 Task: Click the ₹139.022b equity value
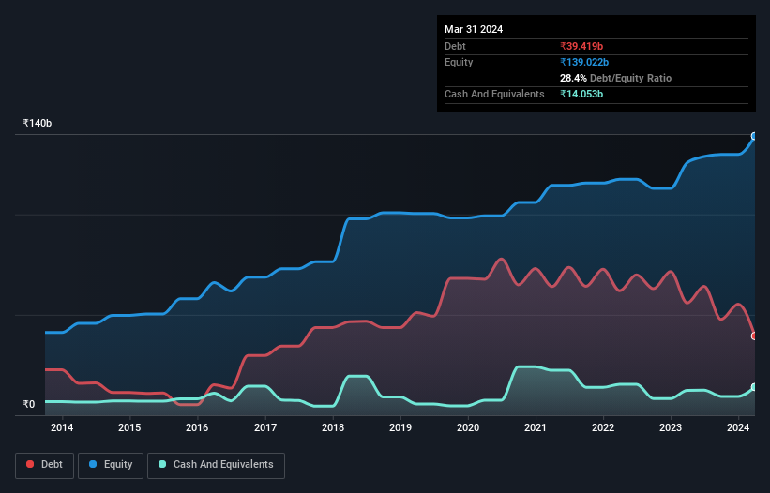tap(584, 62)
